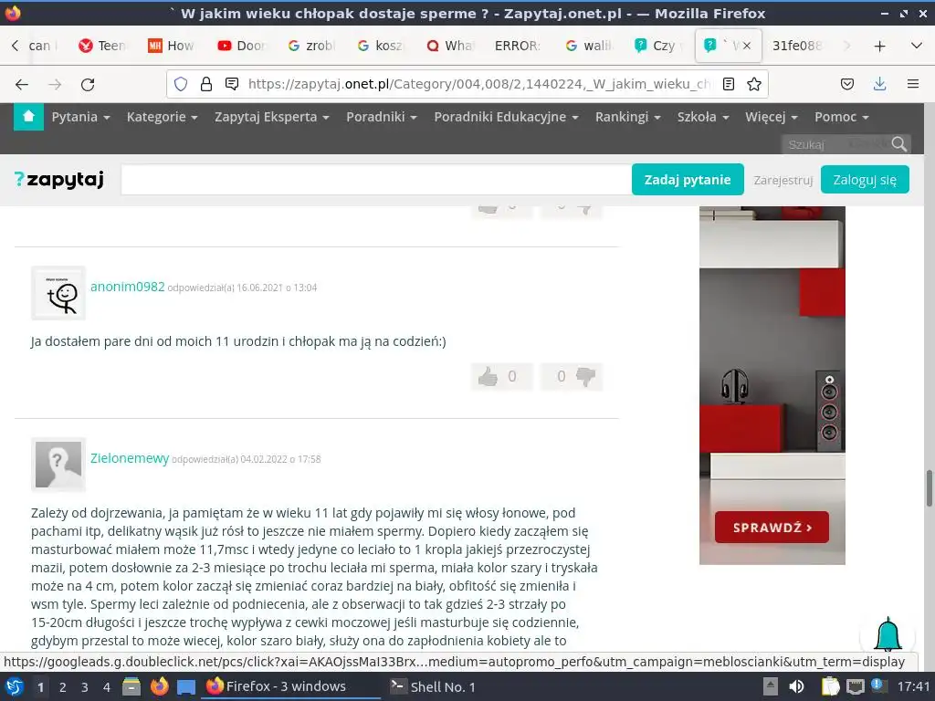The width and height of the screenshot is (935, 701).
Task: Go back to the previous page
Action: point(22,85)
